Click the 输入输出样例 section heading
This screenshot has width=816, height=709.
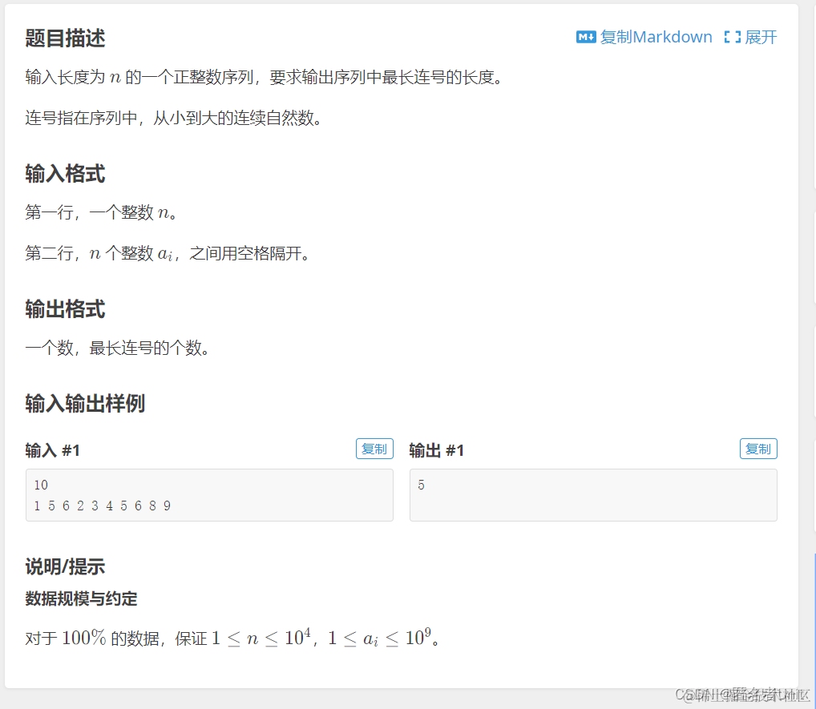tap(83, 404)
